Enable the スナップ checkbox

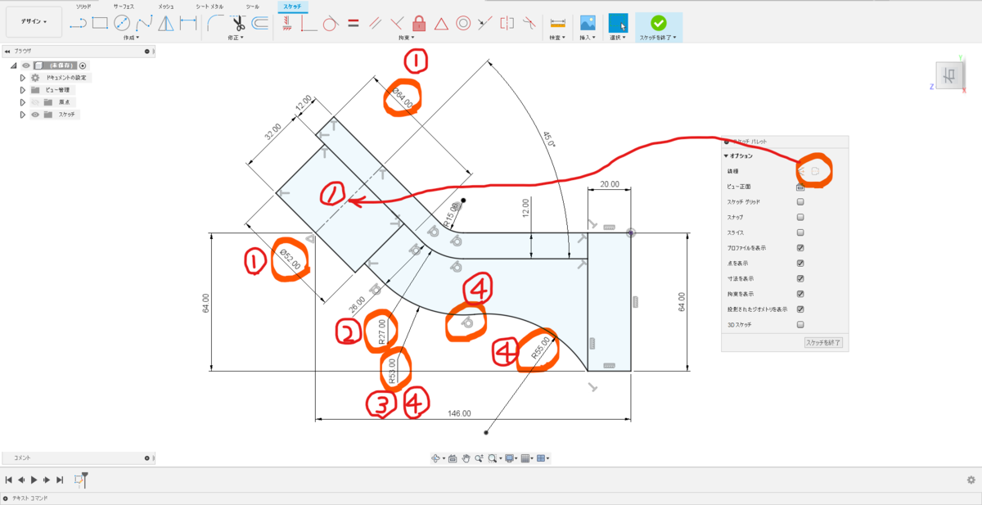coord(800,217)
